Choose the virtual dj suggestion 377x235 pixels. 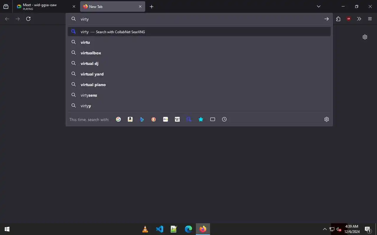click(199, 63)
